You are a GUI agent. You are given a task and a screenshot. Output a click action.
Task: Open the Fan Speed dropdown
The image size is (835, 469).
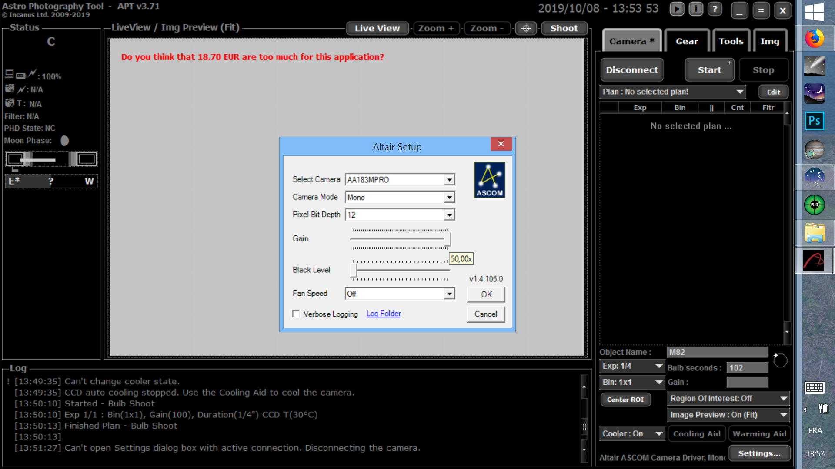(x=449, y=294)
